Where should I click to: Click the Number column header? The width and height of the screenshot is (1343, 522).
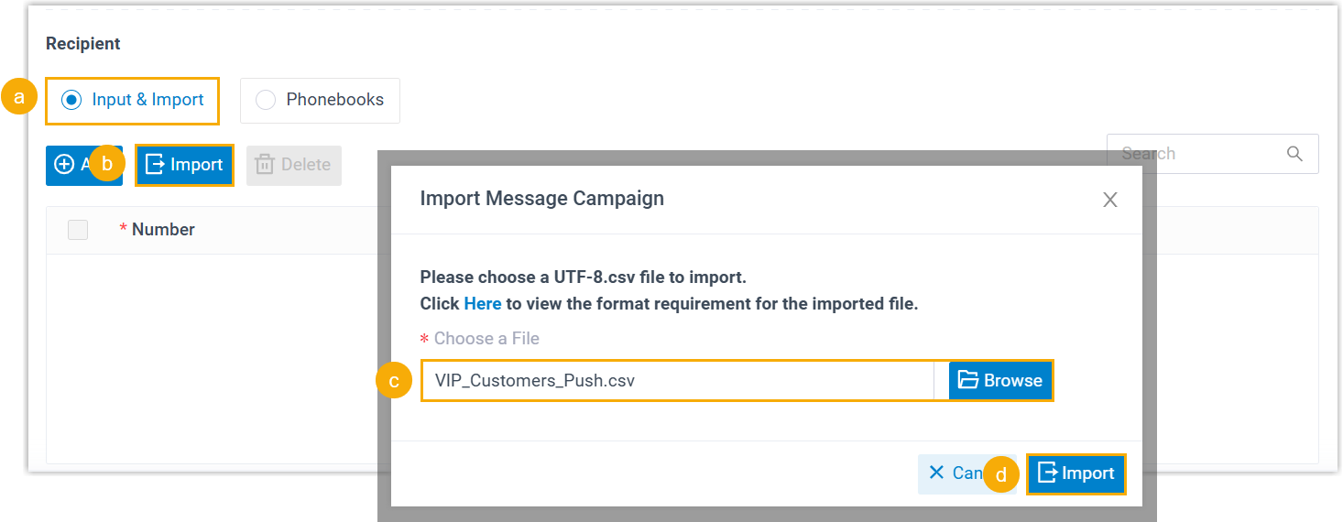[x=163, y=230]
